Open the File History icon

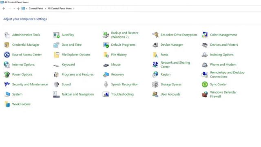pos(106,55)
